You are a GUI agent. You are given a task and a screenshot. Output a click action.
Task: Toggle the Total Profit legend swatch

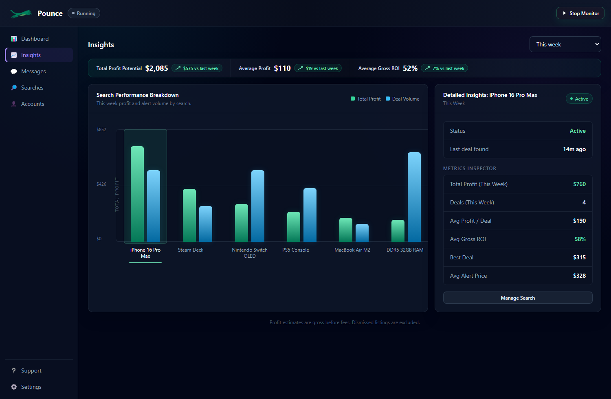tap(353, 99)
